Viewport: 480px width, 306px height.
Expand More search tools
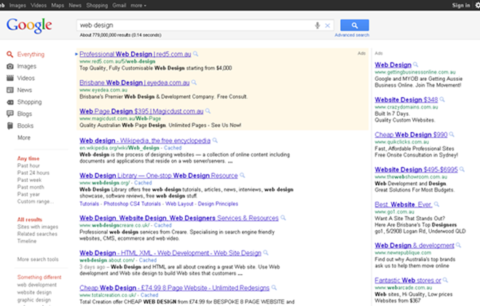pyautogui.click(x=38, y=259)
